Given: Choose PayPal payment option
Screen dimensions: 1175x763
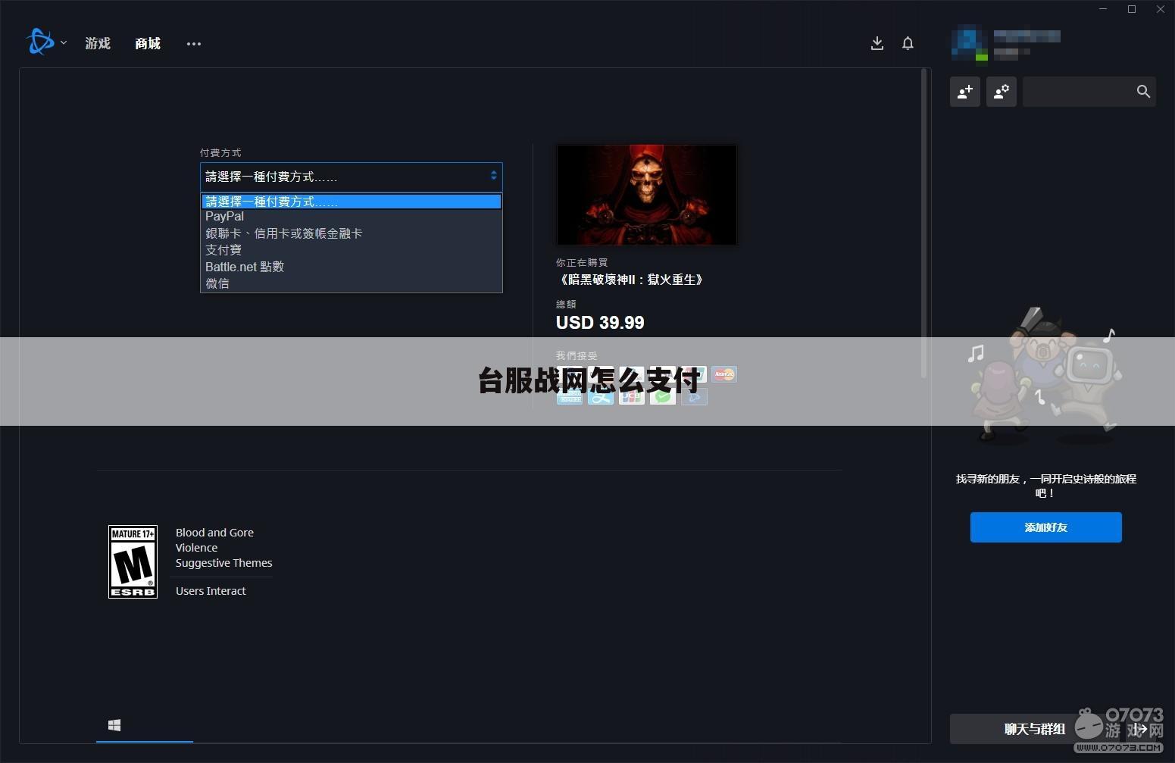Looking at the screenshot, I should pyautogui.click(x=352, y=217).
